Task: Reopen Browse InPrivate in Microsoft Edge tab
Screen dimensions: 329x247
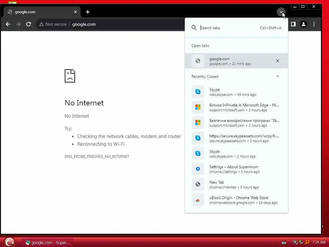Action: pos(236,107)
